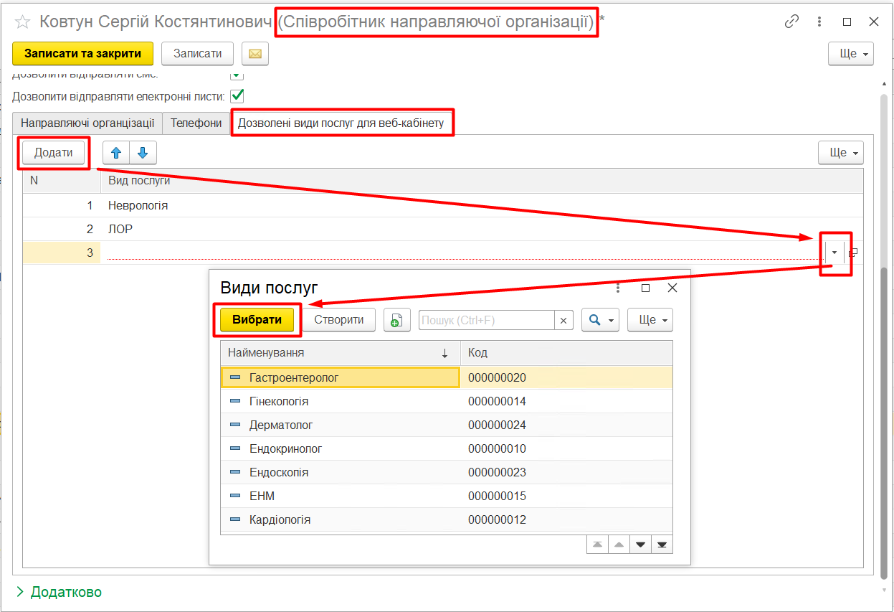Open the vertical dots menu in Види послуг

pyautogui.click(x=618, y=288)
